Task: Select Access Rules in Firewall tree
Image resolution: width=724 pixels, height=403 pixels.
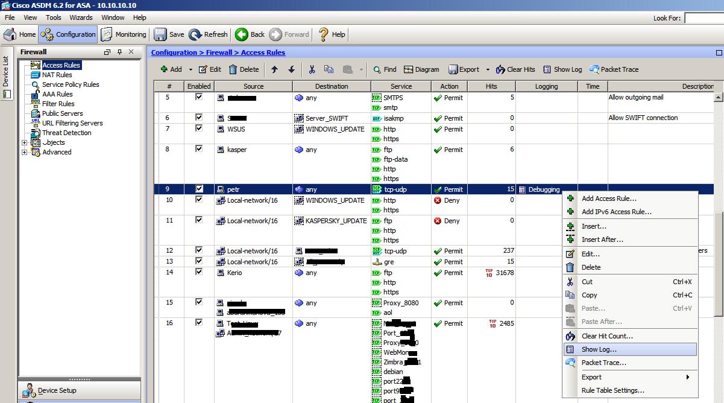Action: (x=61, y=65)
